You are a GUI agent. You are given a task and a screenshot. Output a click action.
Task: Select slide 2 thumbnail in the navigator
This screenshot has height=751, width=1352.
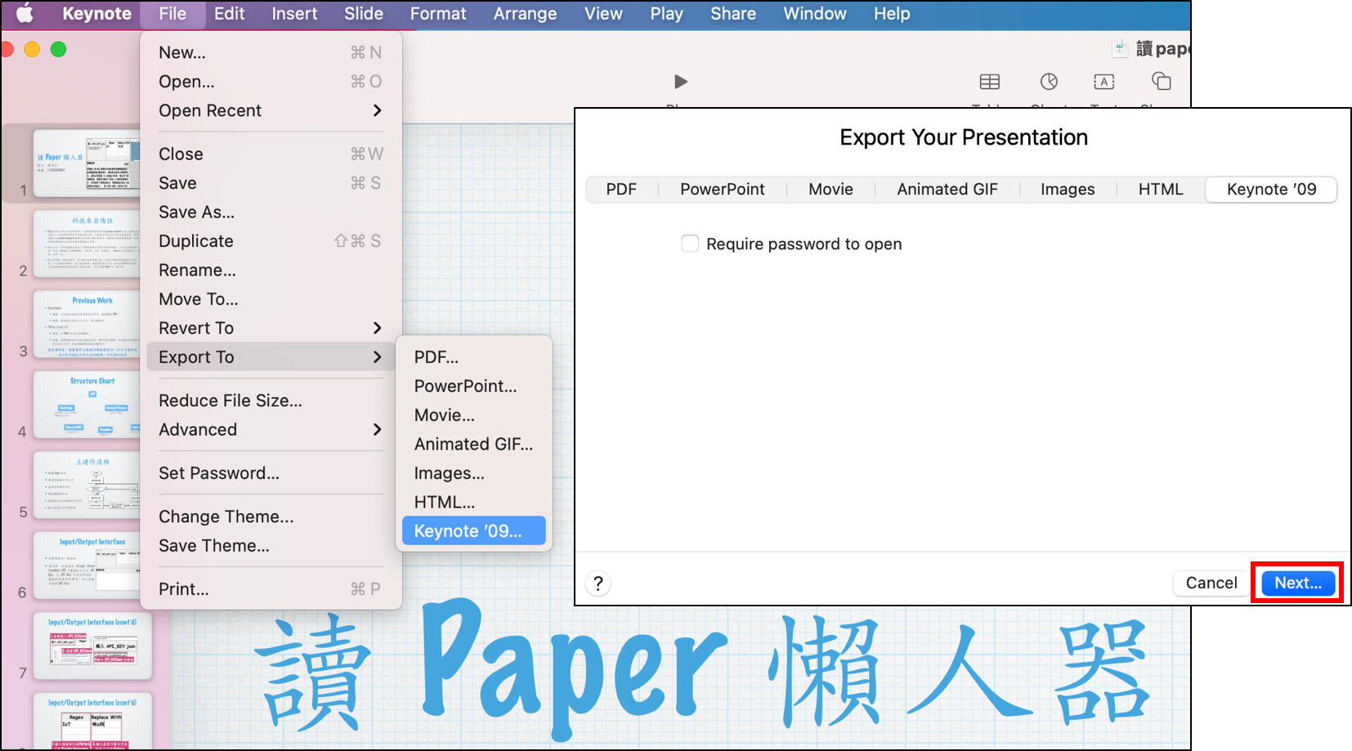(x=87, y=243)
